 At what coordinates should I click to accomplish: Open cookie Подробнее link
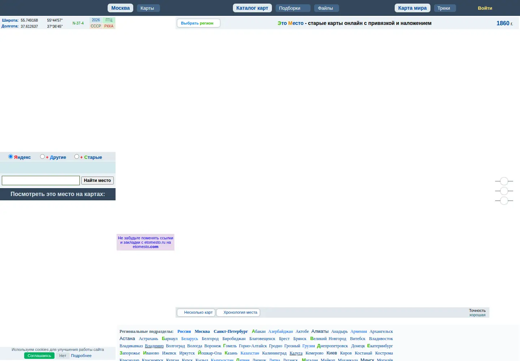[x=81, y=356]
